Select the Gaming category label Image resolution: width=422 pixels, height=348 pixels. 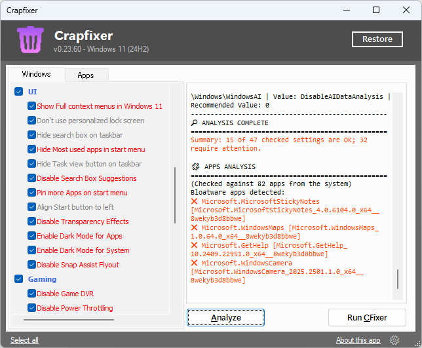tap(42, 279)
